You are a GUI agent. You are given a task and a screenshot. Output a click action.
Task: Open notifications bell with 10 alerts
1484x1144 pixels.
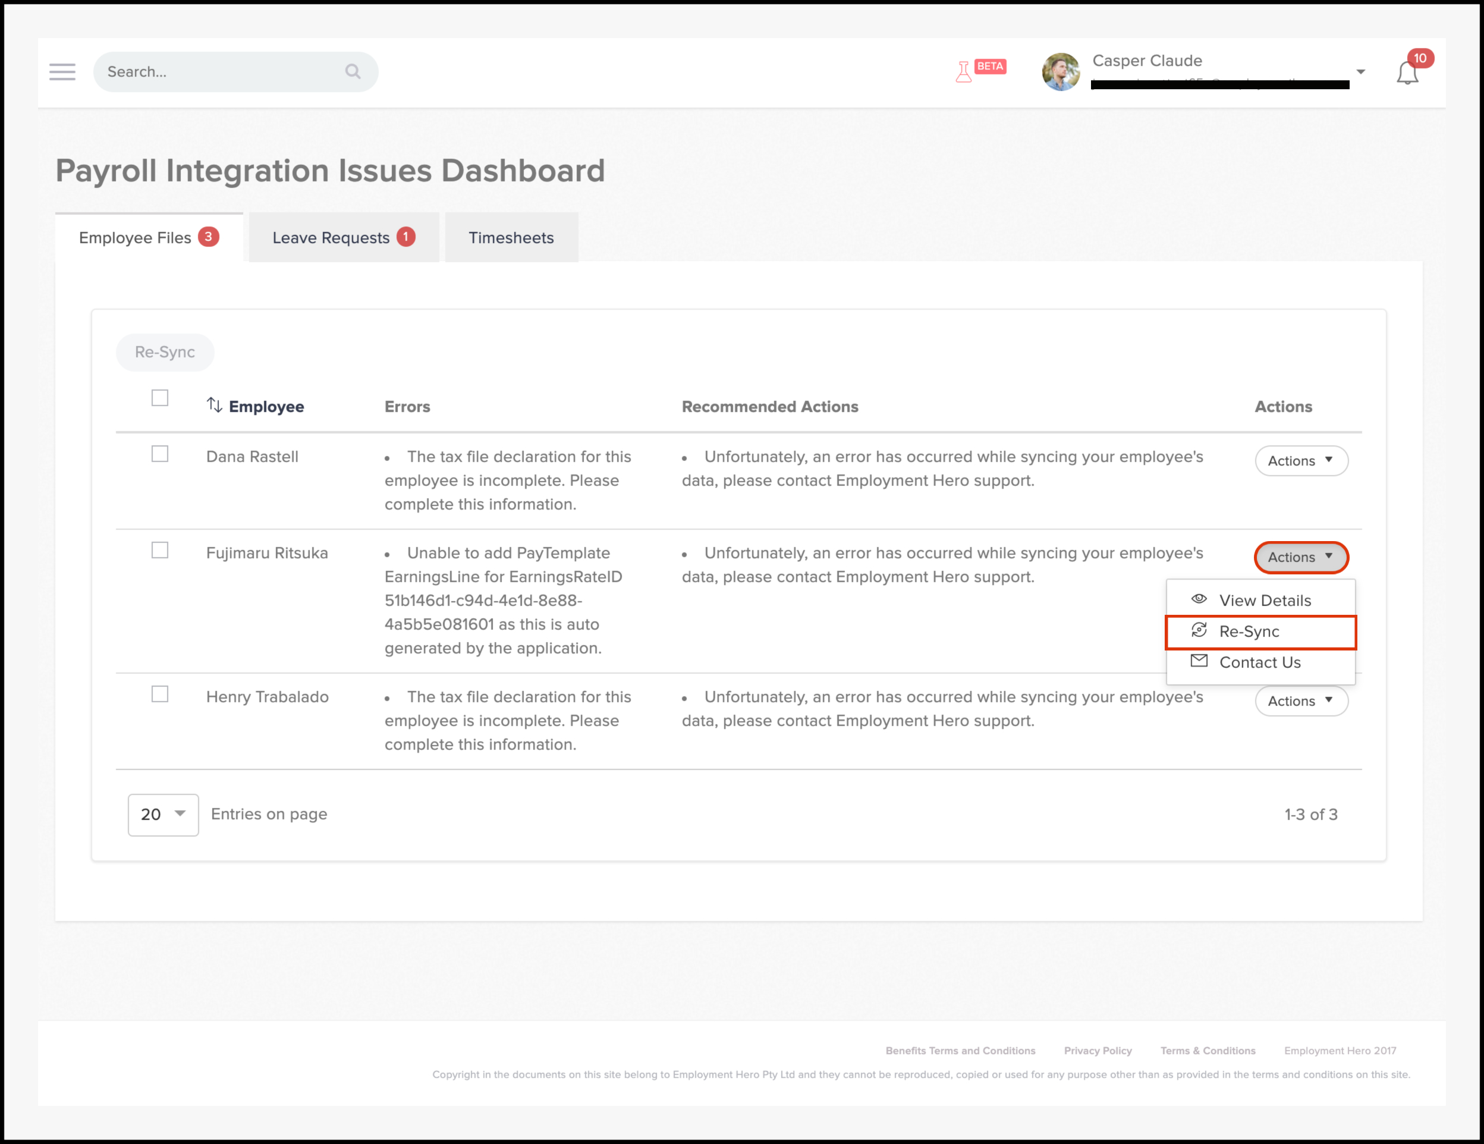point(1407,73)
